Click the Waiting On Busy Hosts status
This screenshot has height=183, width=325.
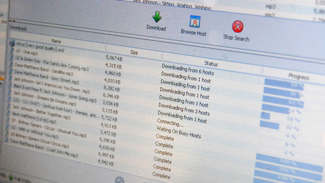[179, 132]
